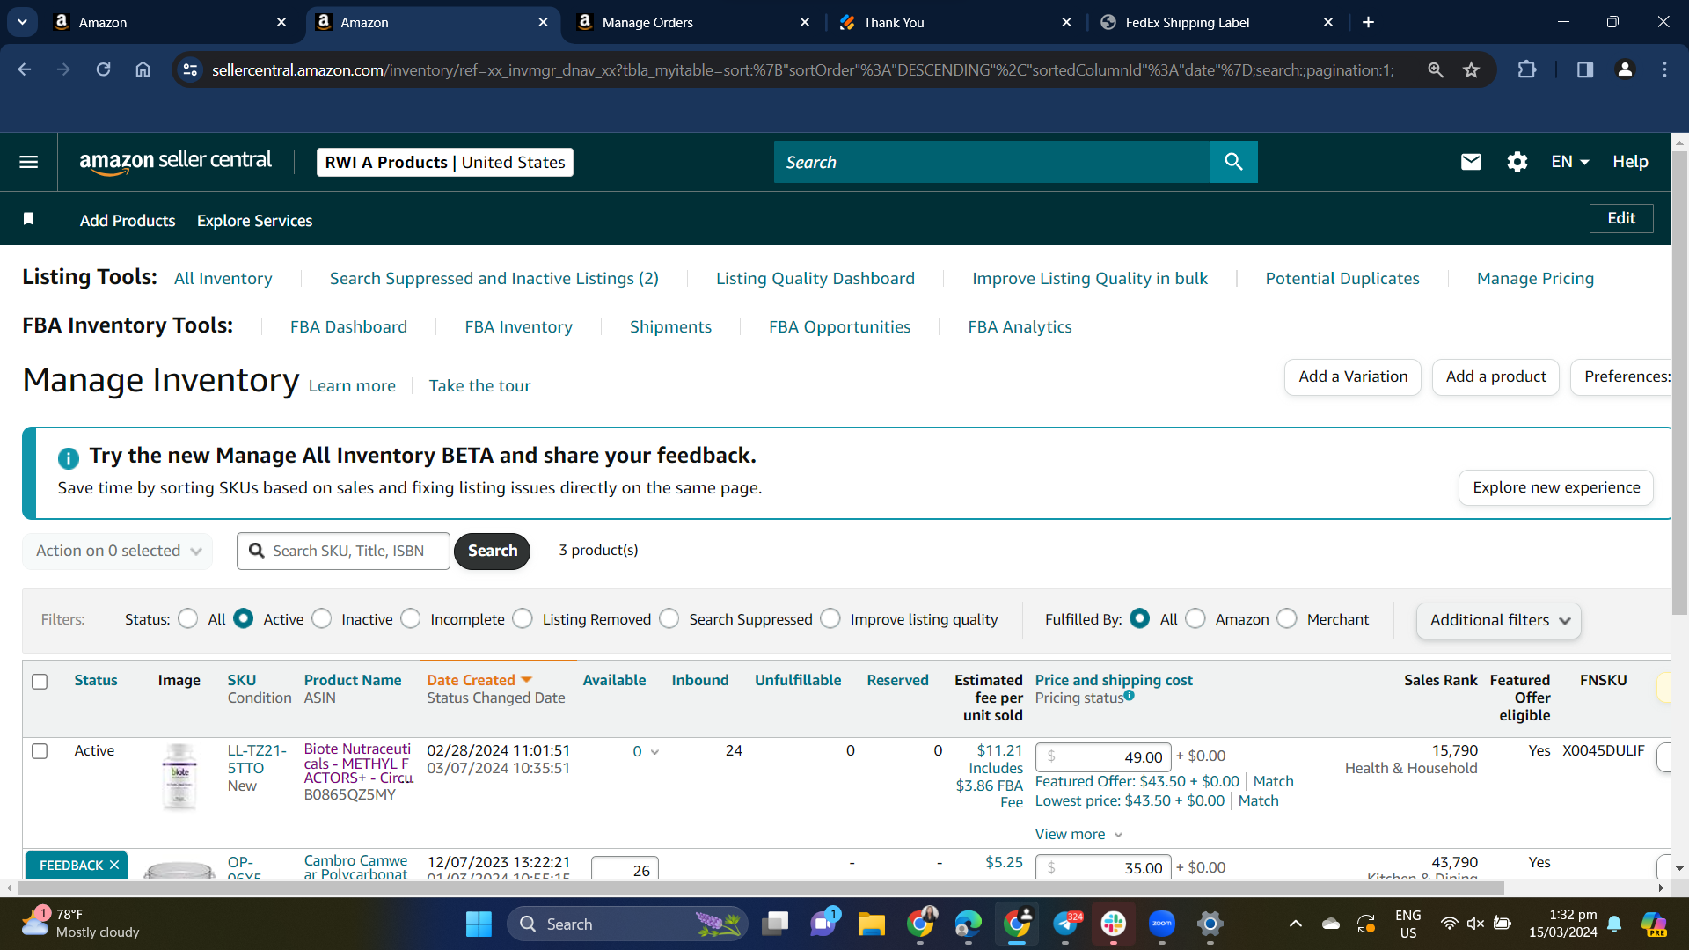This screenshot has height=950, width=1689.
Task: Select the Inactive status radio button
Action: (322, 619)
